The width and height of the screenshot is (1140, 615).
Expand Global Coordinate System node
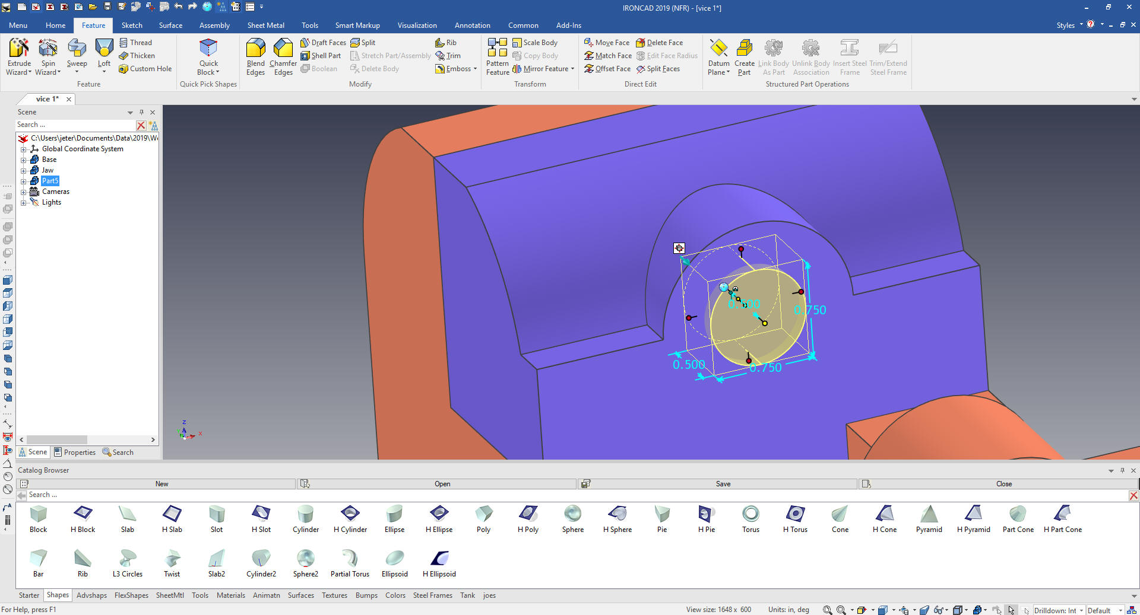(24, 149)
